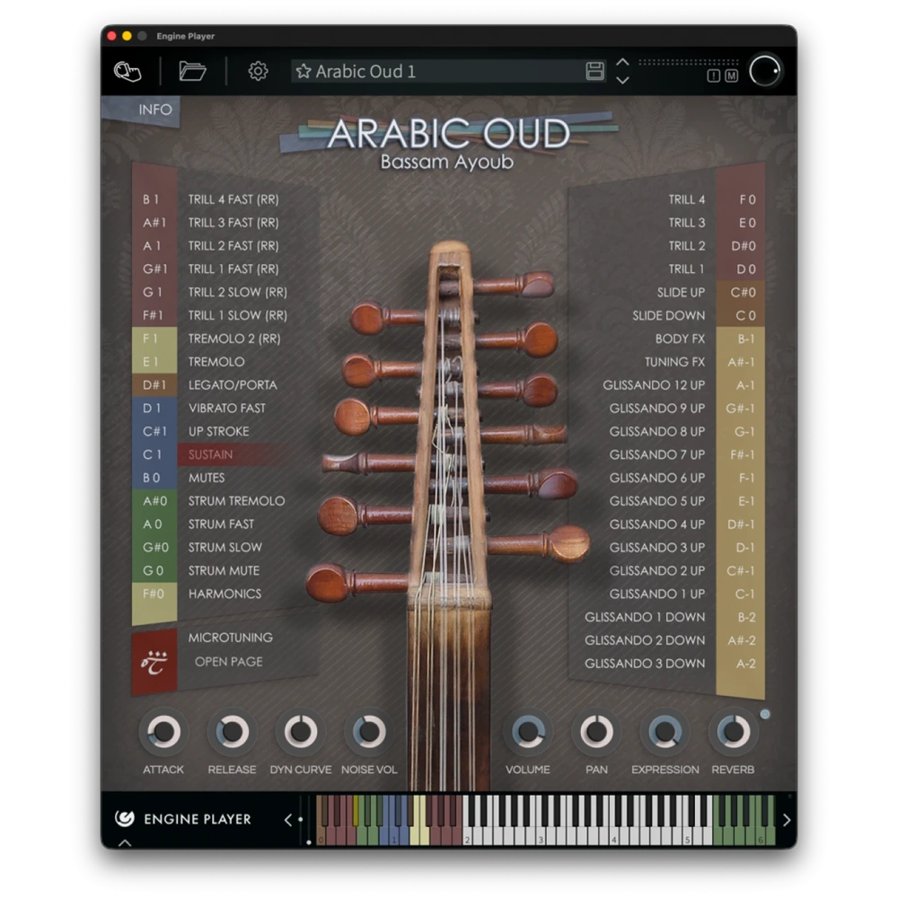Select TRILL 2 SLOW (RR) articulation

pyautogui.click(x=237, y=292)
